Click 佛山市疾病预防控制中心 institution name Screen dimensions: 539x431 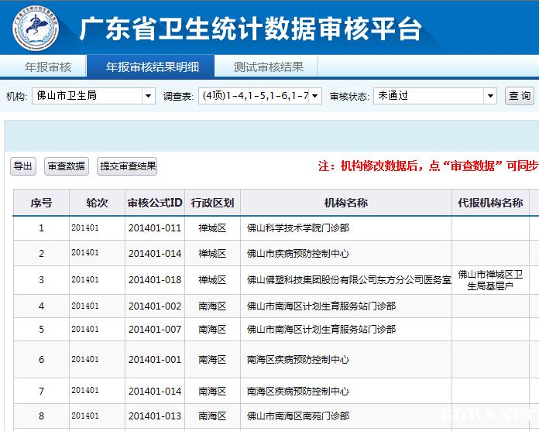298,254
